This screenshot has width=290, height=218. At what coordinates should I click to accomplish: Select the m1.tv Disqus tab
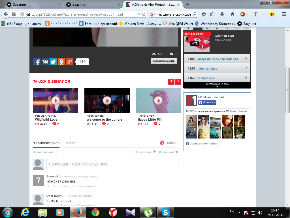(71, 143)
